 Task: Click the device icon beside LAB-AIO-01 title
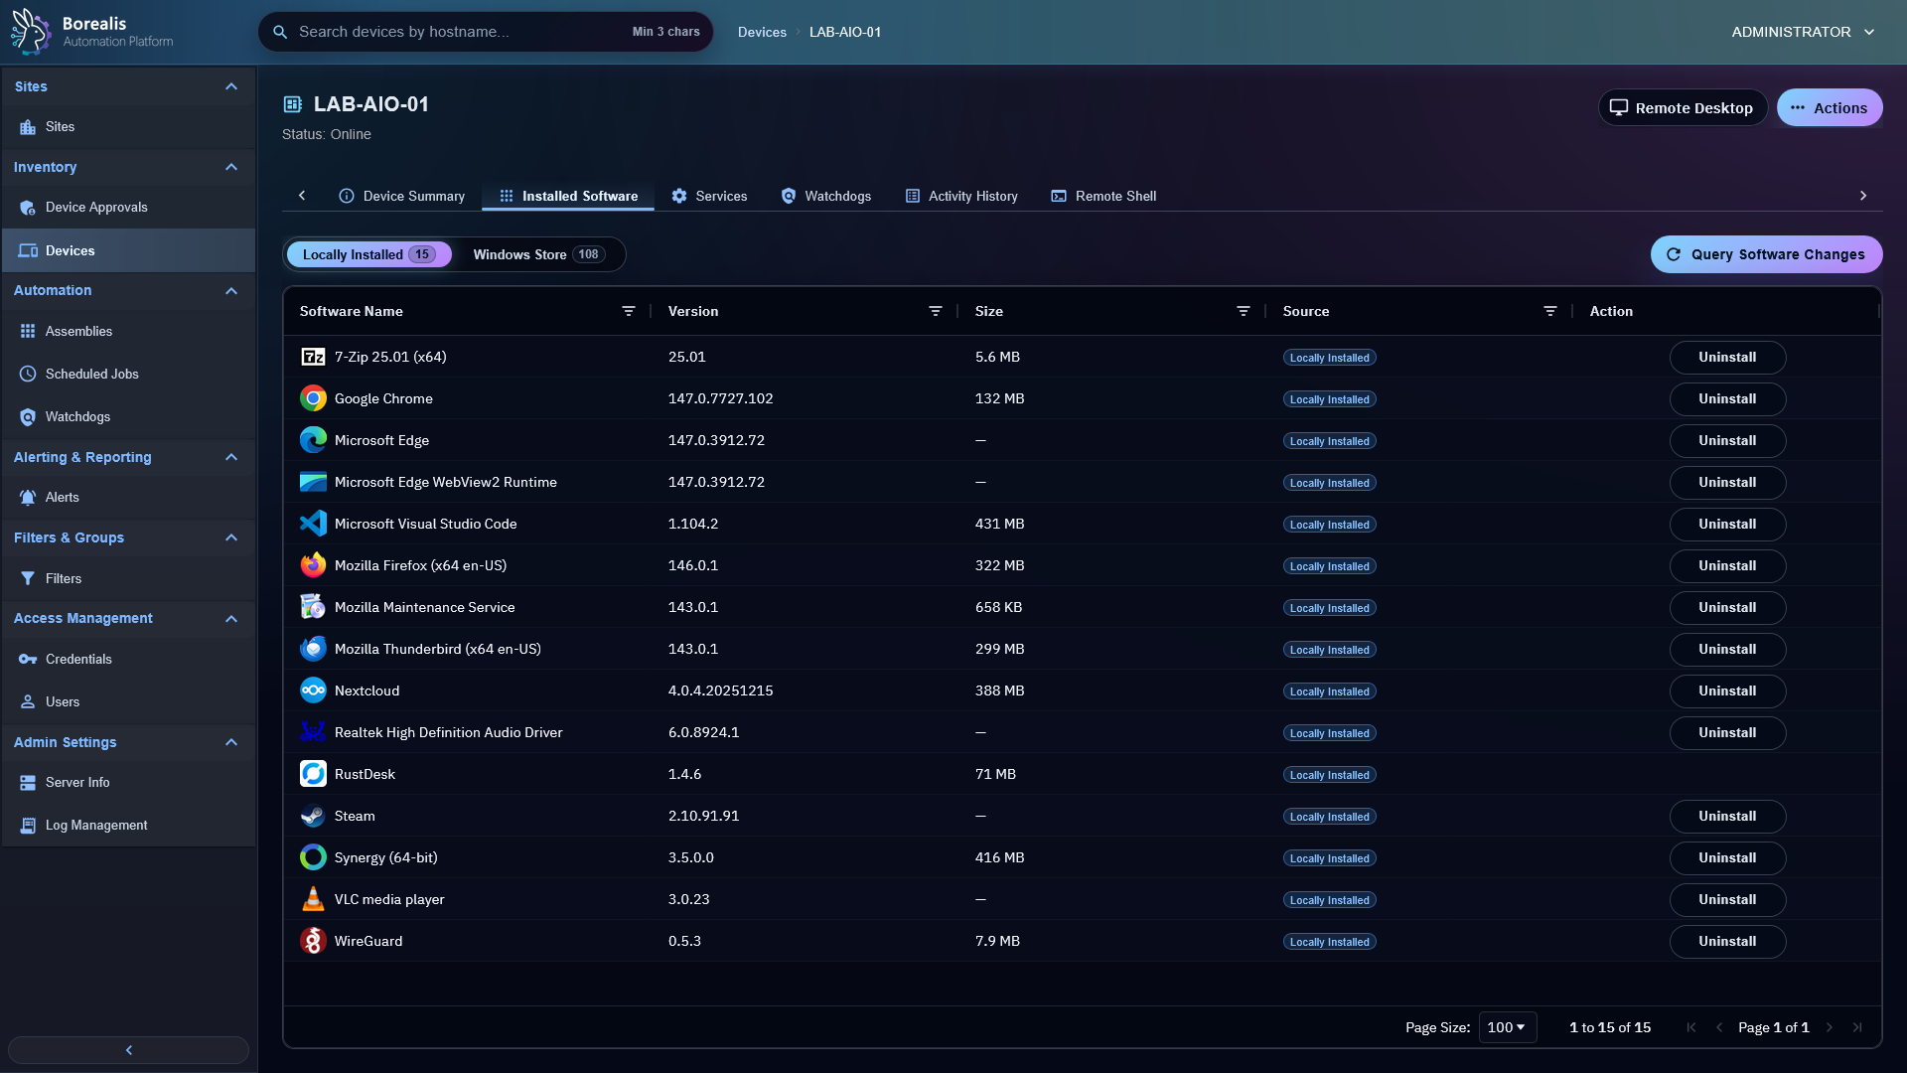[x=293, y=104]
